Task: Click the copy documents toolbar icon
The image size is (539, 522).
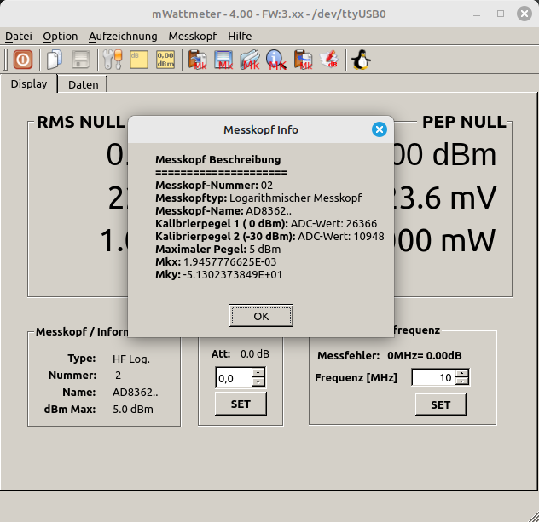Action: tap(55, 60)
